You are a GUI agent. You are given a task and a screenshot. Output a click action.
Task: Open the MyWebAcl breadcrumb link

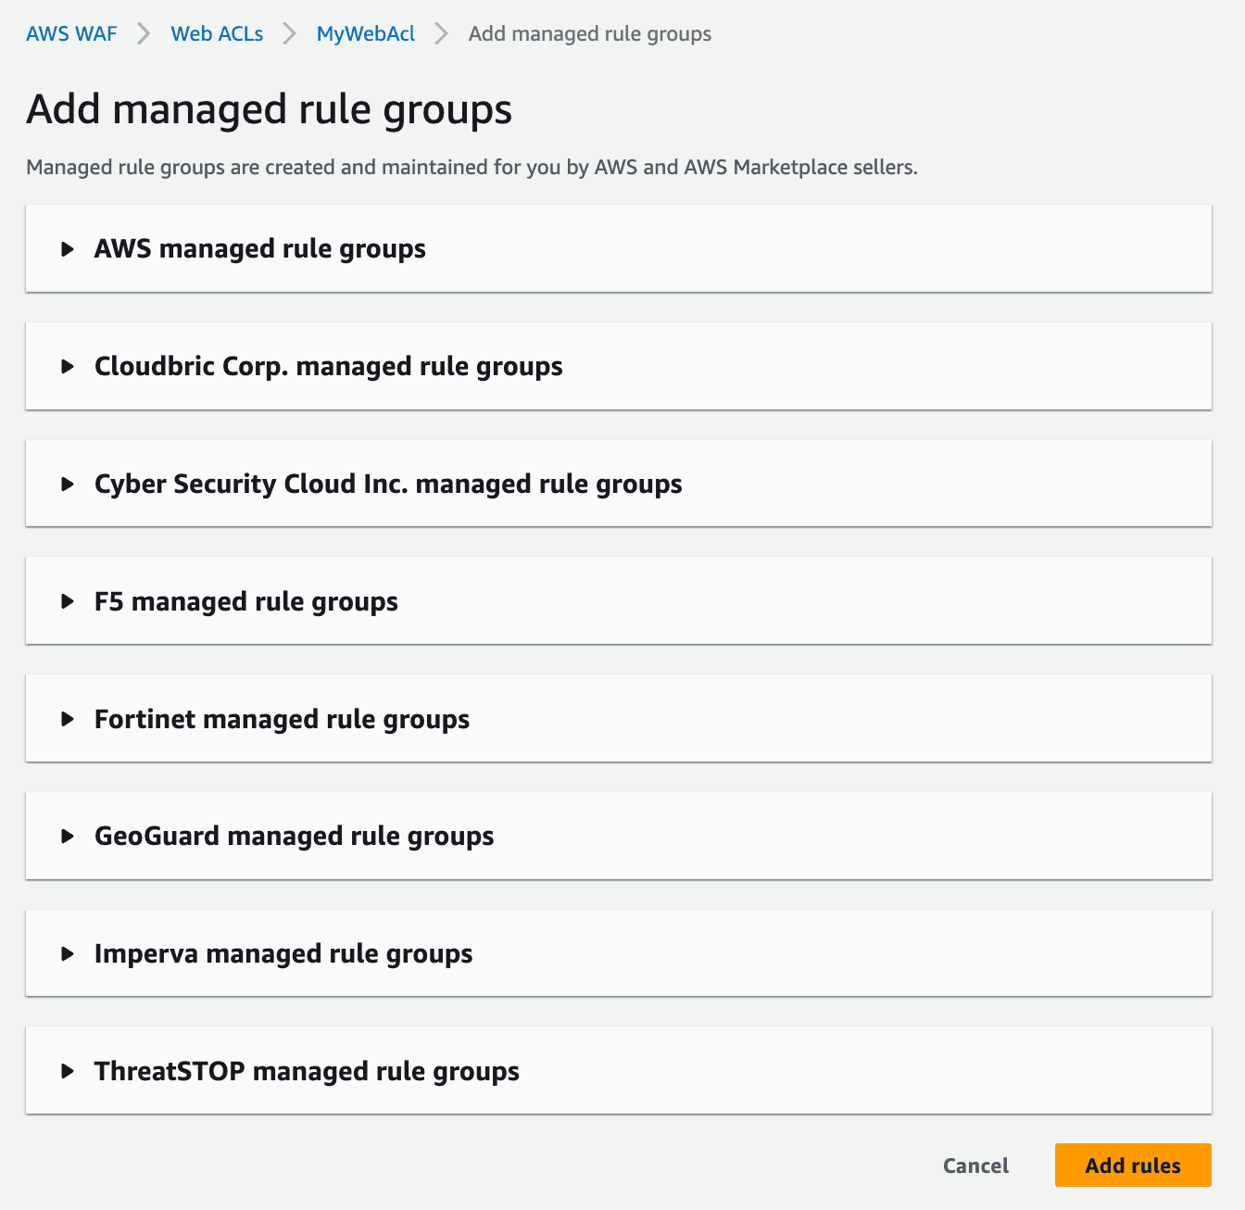coord(365,33)
